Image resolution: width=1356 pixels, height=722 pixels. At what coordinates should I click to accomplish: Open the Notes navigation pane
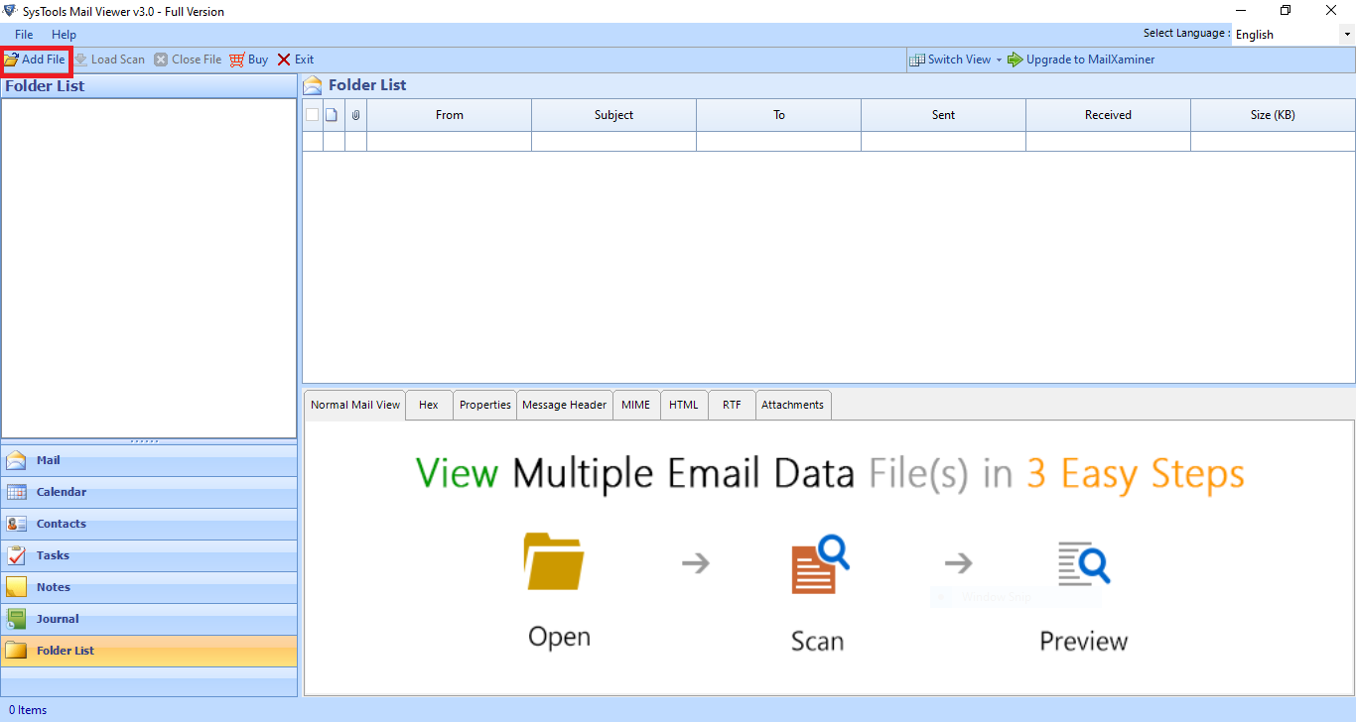[x=149, y=587]
